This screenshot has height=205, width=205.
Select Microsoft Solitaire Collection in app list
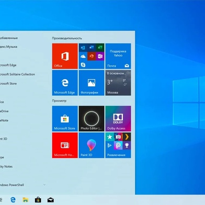pyautogui.click(x=17, y=74)
